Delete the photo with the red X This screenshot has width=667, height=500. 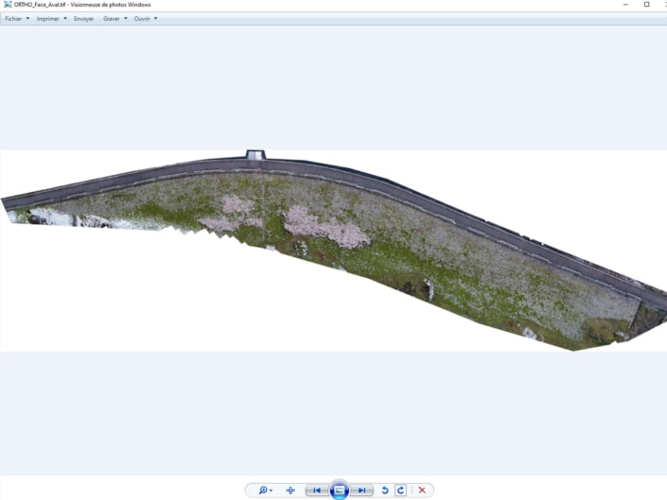click(x=422, y=491)
